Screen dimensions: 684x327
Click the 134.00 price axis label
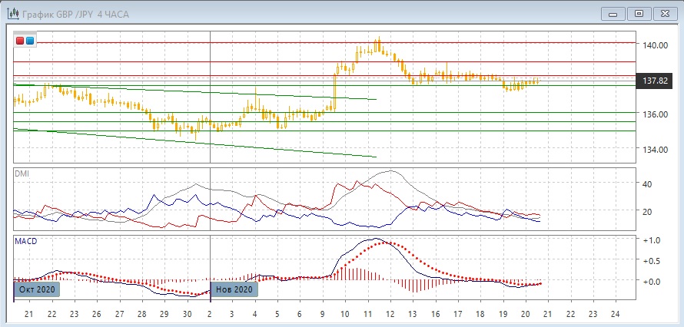[654, 150]
